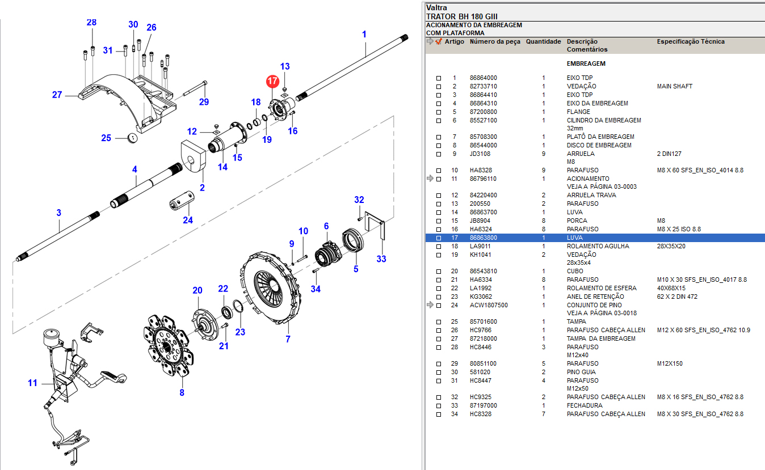This screenshot has height=470, width=765.
Task: Select callout number 7 on the clutch plate
Action: tap(288, 339)
